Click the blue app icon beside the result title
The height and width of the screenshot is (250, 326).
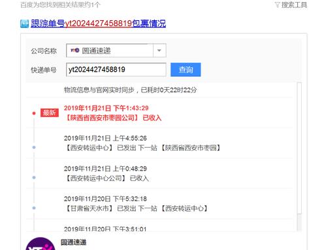click(x=24, y=23)
